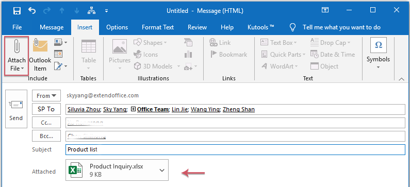Expand the Office Team contact group
Image resolution: width=410 pixels, height=187 pixels.
[133, 109]
